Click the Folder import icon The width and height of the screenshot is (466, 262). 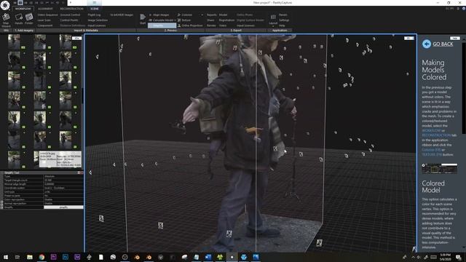click(x=29, y=20)
